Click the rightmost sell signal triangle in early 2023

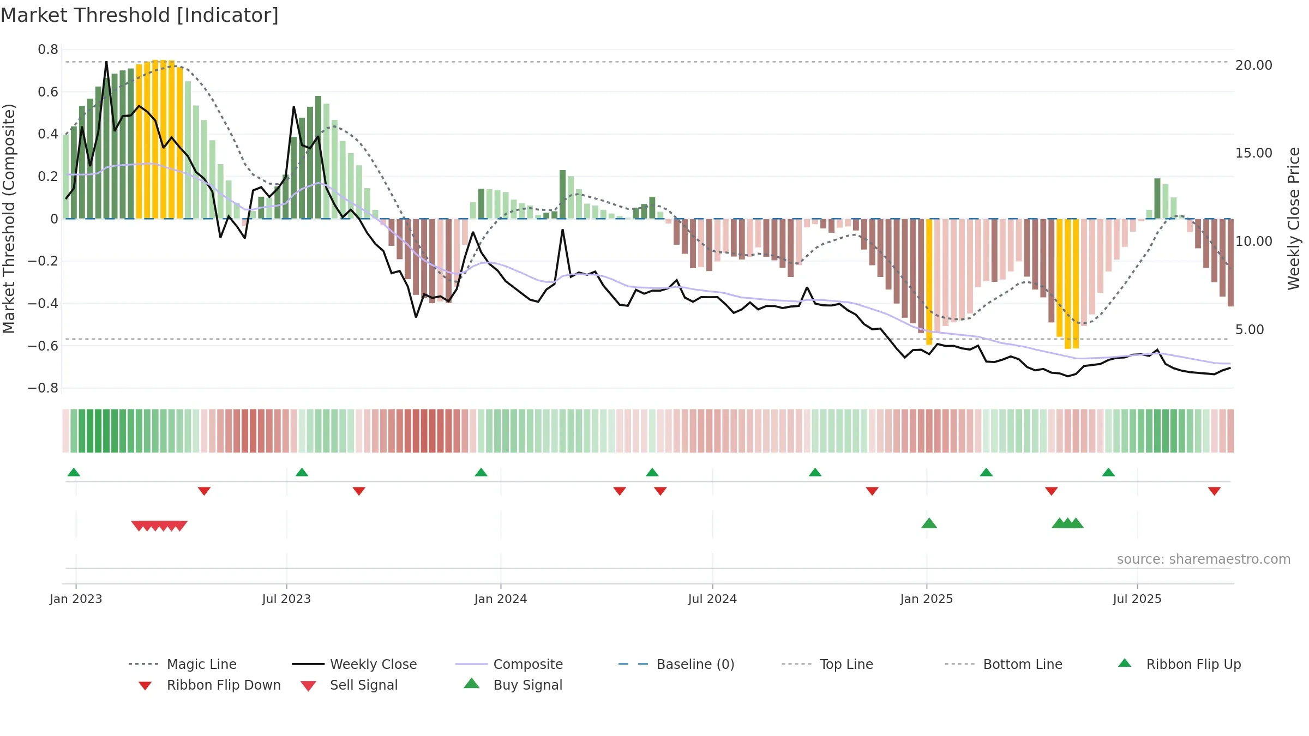pyautogui.click(x=180, y=526)
